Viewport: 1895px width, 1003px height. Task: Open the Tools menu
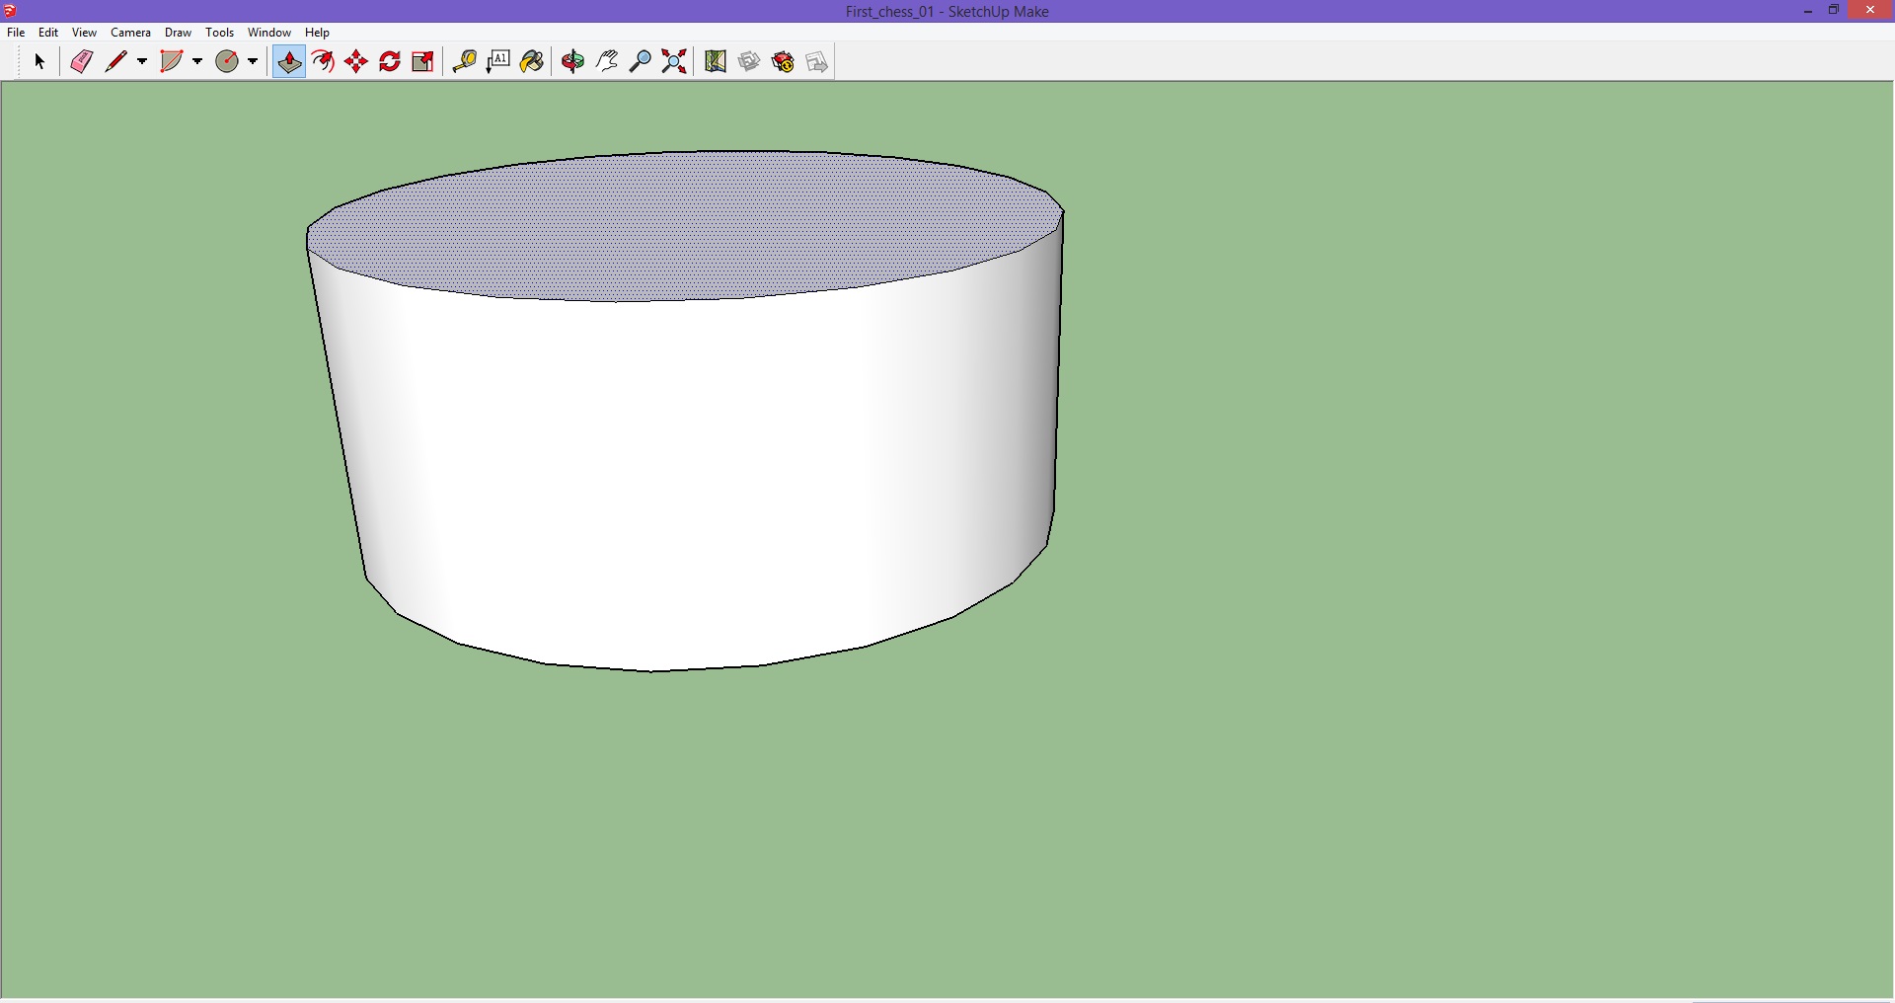(220, 33)
